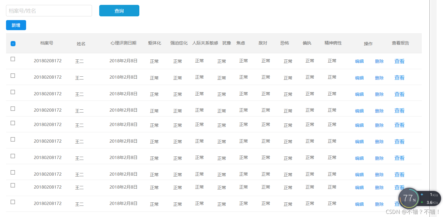443x217 pixels.
Task: Click the 档案号 column header
Action: pos(47,43)
